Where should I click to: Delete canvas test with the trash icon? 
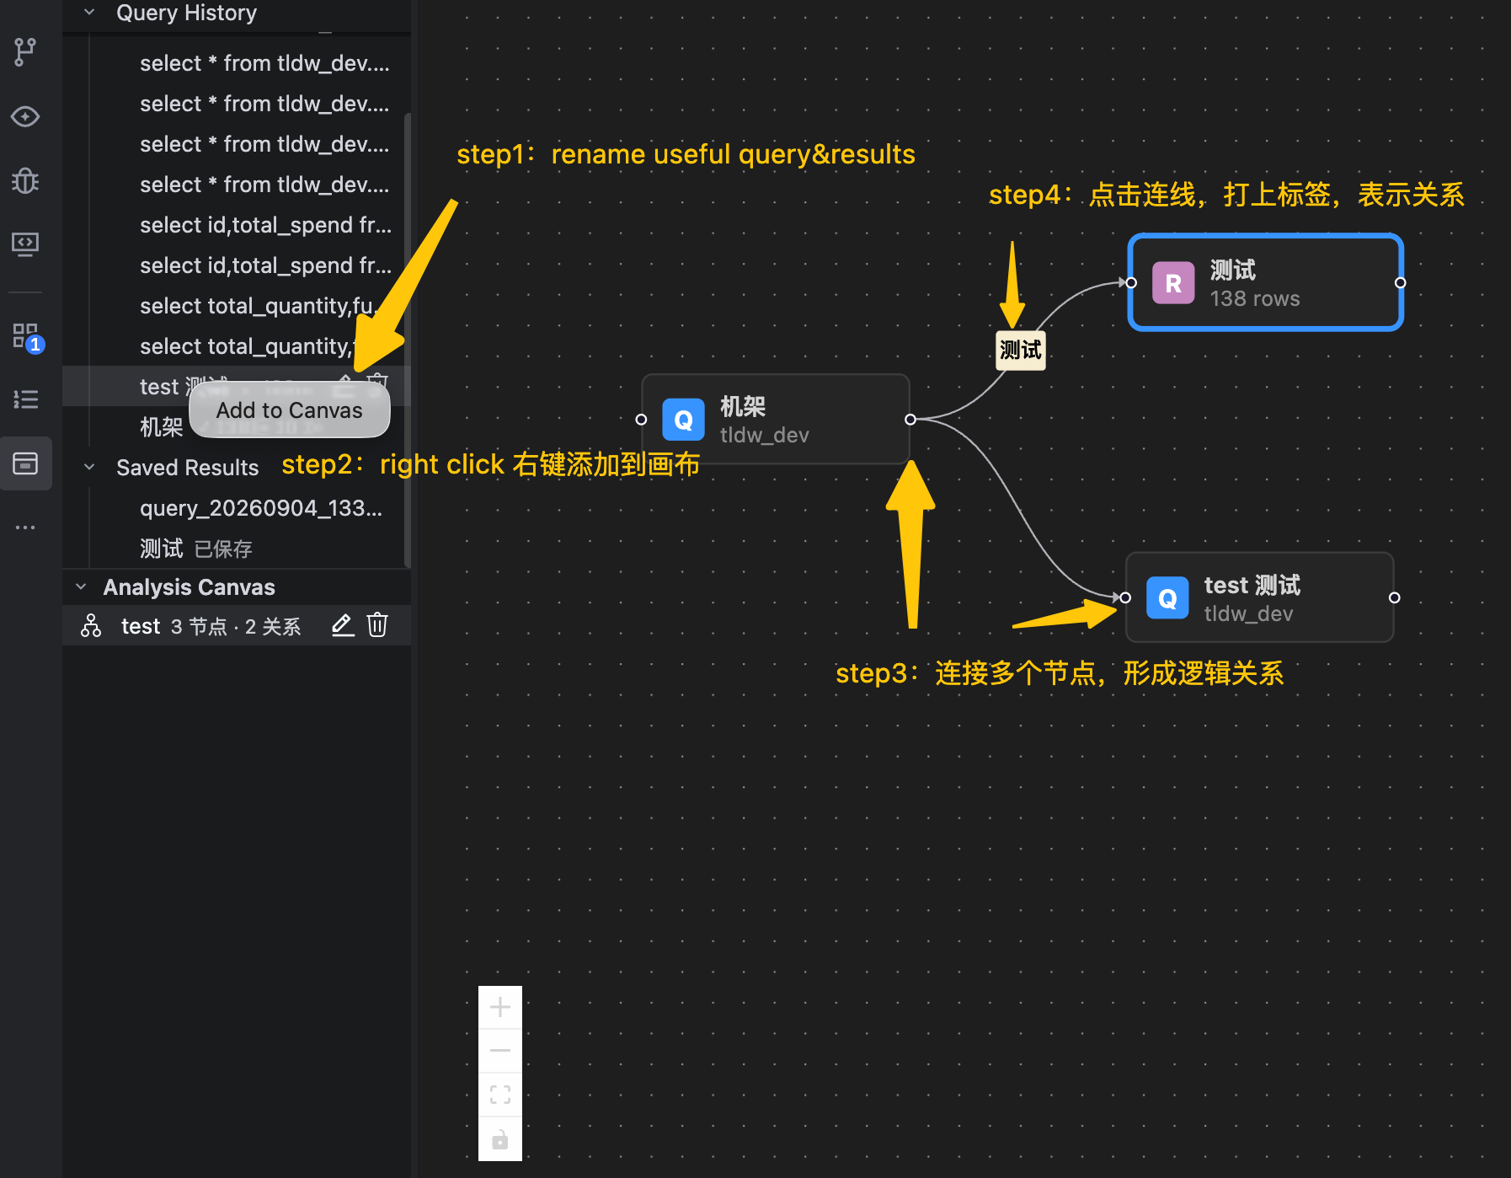[377, 625]
